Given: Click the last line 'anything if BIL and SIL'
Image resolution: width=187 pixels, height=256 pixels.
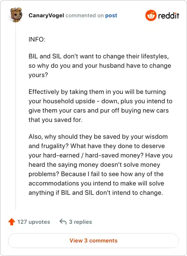Looking at the screenshot, I should click(x=96, y=193).
